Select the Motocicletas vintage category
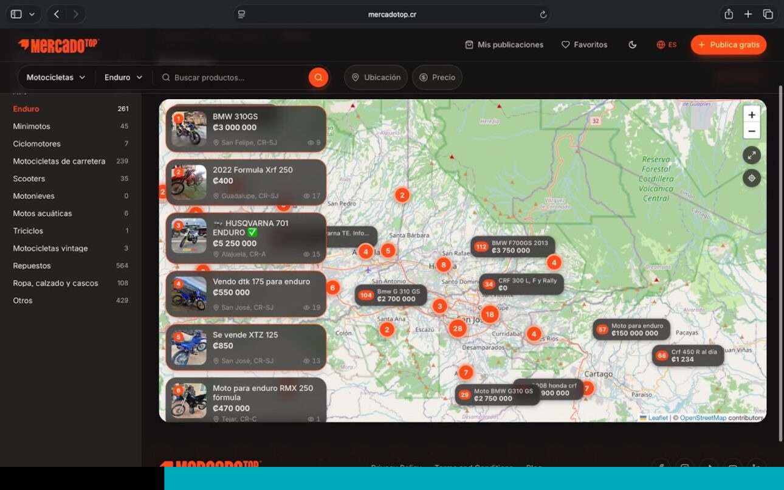The image size is (784, 490). [x=70, y=248]
